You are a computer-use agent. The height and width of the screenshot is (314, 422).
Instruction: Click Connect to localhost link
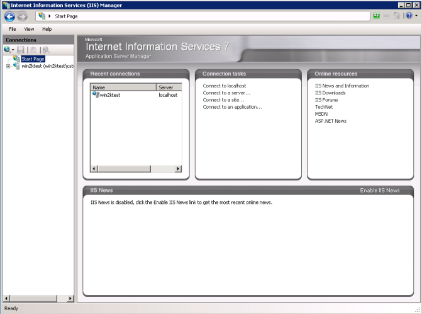click(x=225, y=86)
